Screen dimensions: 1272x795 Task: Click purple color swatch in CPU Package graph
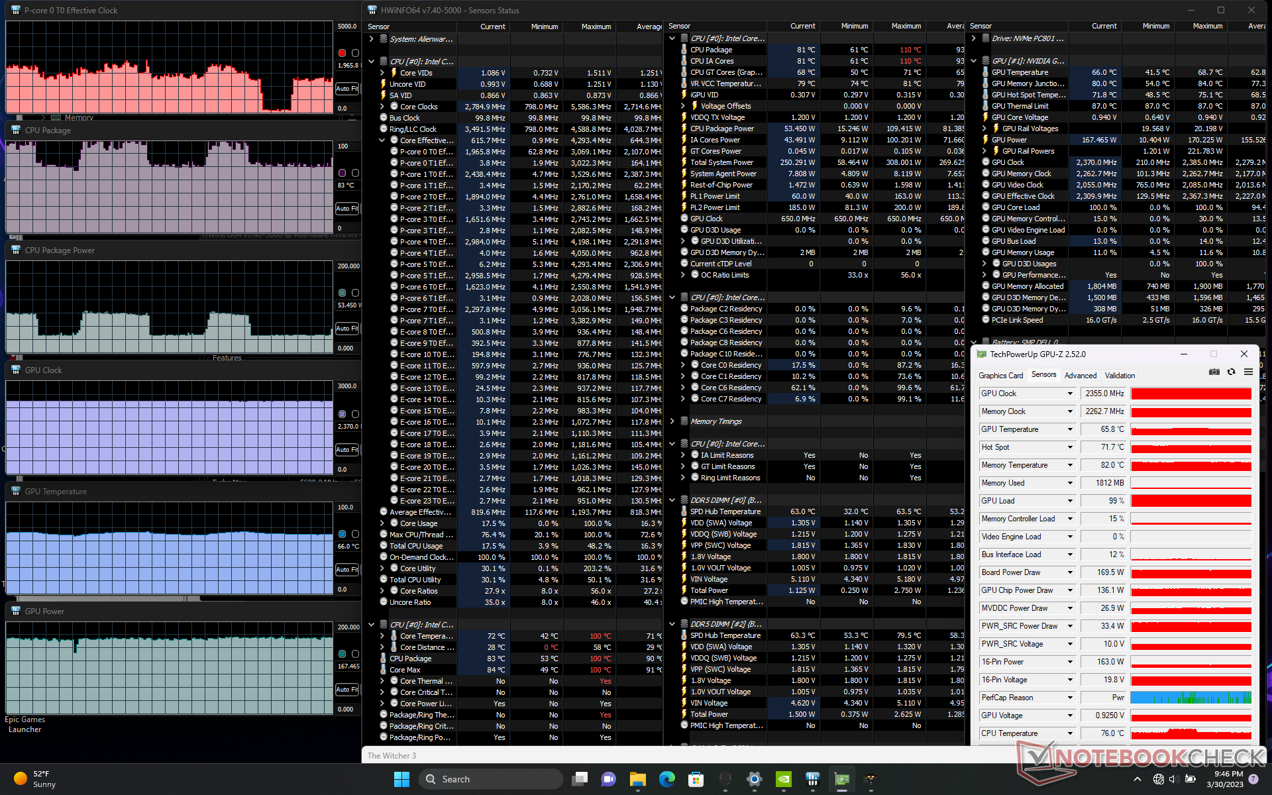point(342,173)
